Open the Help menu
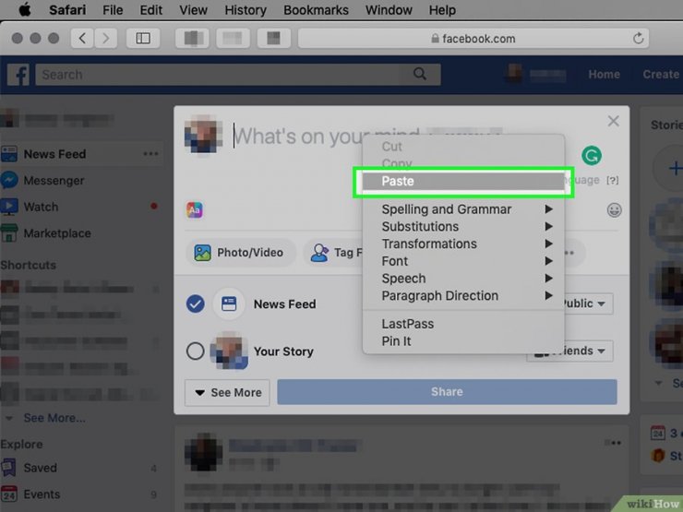 pos(442,9)
